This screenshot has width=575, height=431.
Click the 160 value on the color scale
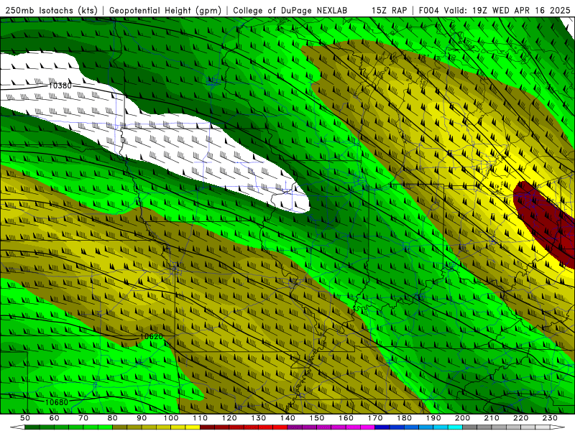tap(346, 418)
